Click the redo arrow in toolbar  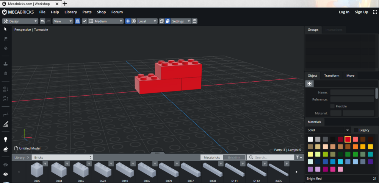pyautogui.click(x=49, y=21)
